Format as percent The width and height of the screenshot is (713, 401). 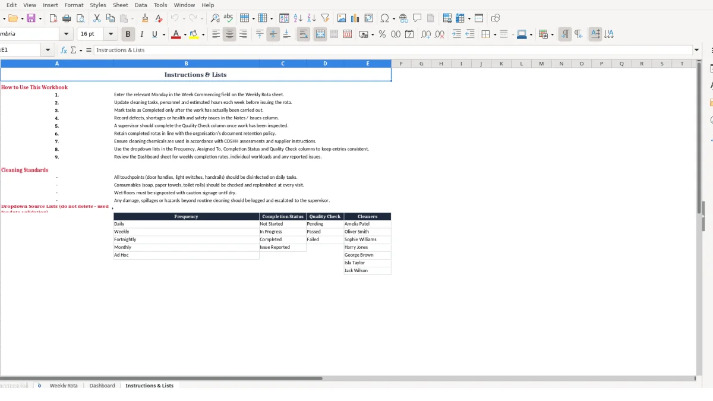coord(382,34)
